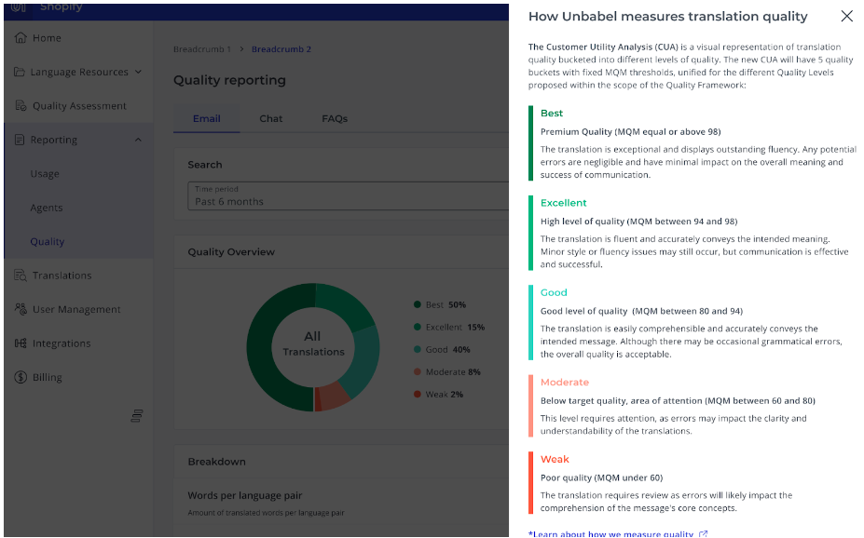Click the Weak legend color dot
The image size is (864, 538).
point(418,394)
